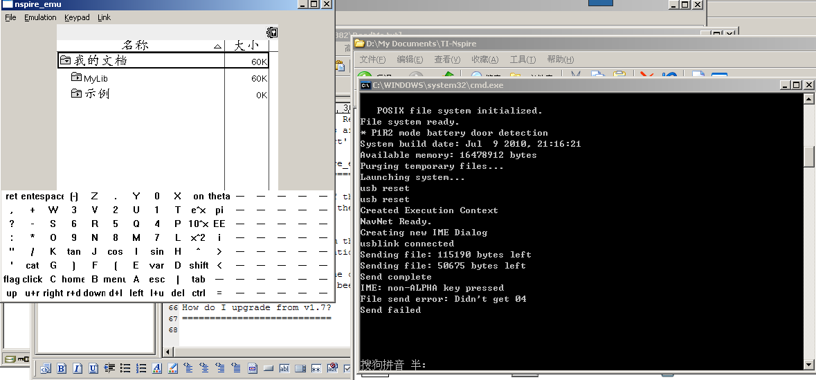This screenshot has width=816, height=380.
Task: Toggle bold formatting in bottom toolbar
Action: point(62,368)
